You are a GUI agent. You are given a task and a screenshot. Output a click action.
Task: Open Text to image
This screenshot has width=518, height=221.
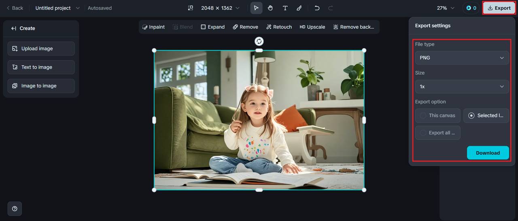pos(41,67)
